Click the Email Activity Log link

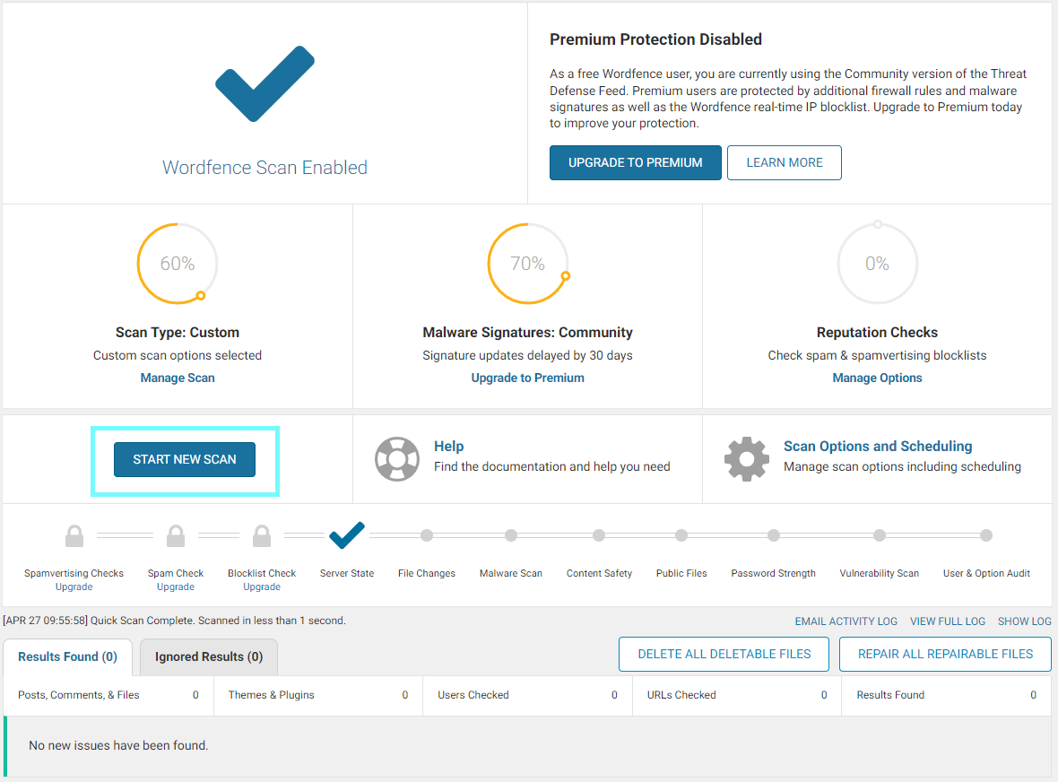(846, 621)
